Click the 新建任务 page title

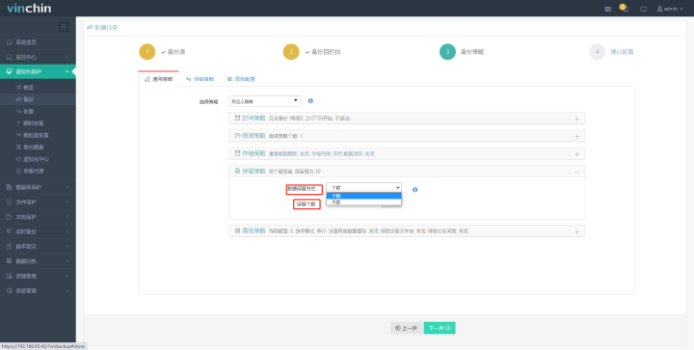click(106, 27)
